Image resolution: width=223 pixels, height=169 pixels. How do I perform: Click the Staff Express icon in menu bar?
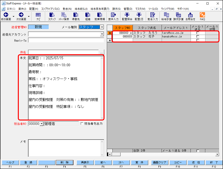pyautogui.click(x=4, y=9)
